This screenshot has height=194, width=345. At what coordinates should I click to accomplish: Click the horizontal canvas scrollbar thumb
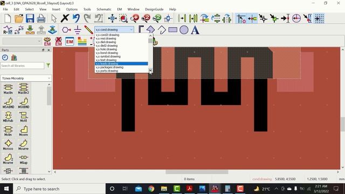point(197,172)
